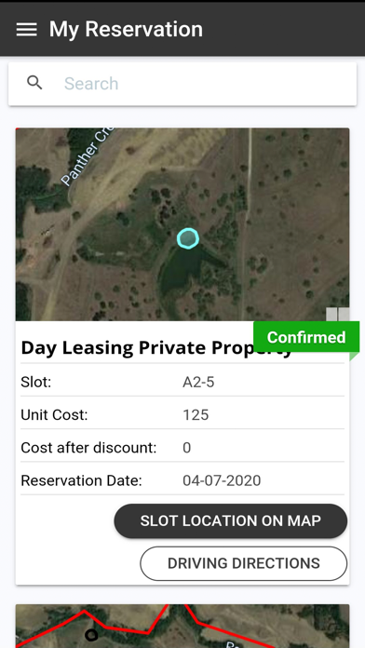Open Day Leasing Private Property title
The width and height of the screenshot is (365, 648).
[156, 348]
